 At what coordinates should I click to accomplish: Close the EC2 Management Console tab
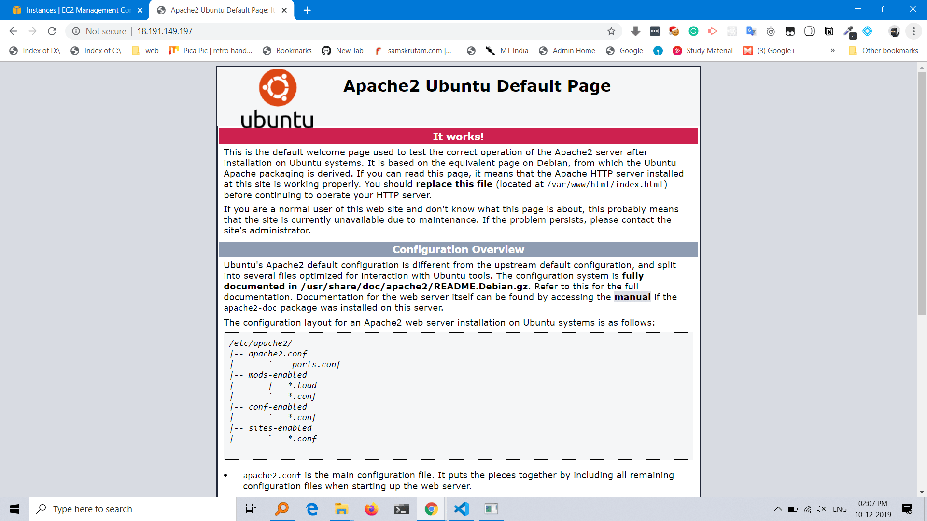[140, 10]
